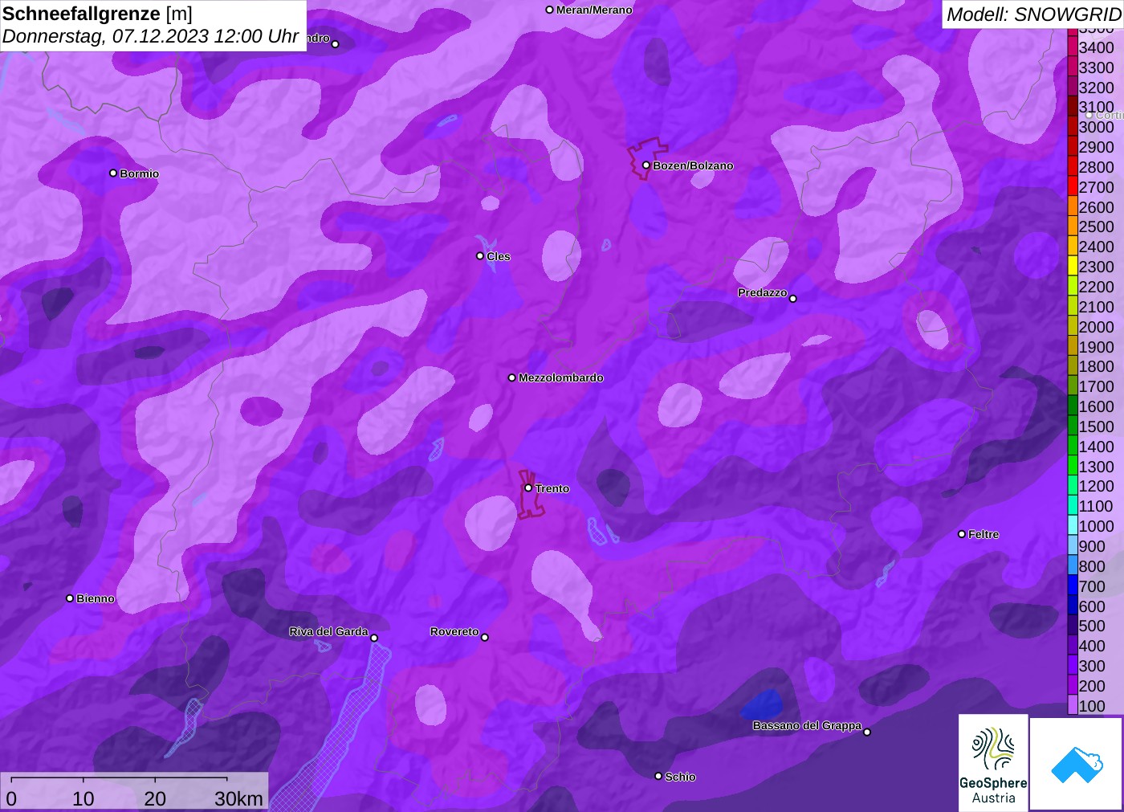Screen dimensions: 1124x812
Task: Click the Rovereto city marker dot
Action: [485, 638]
